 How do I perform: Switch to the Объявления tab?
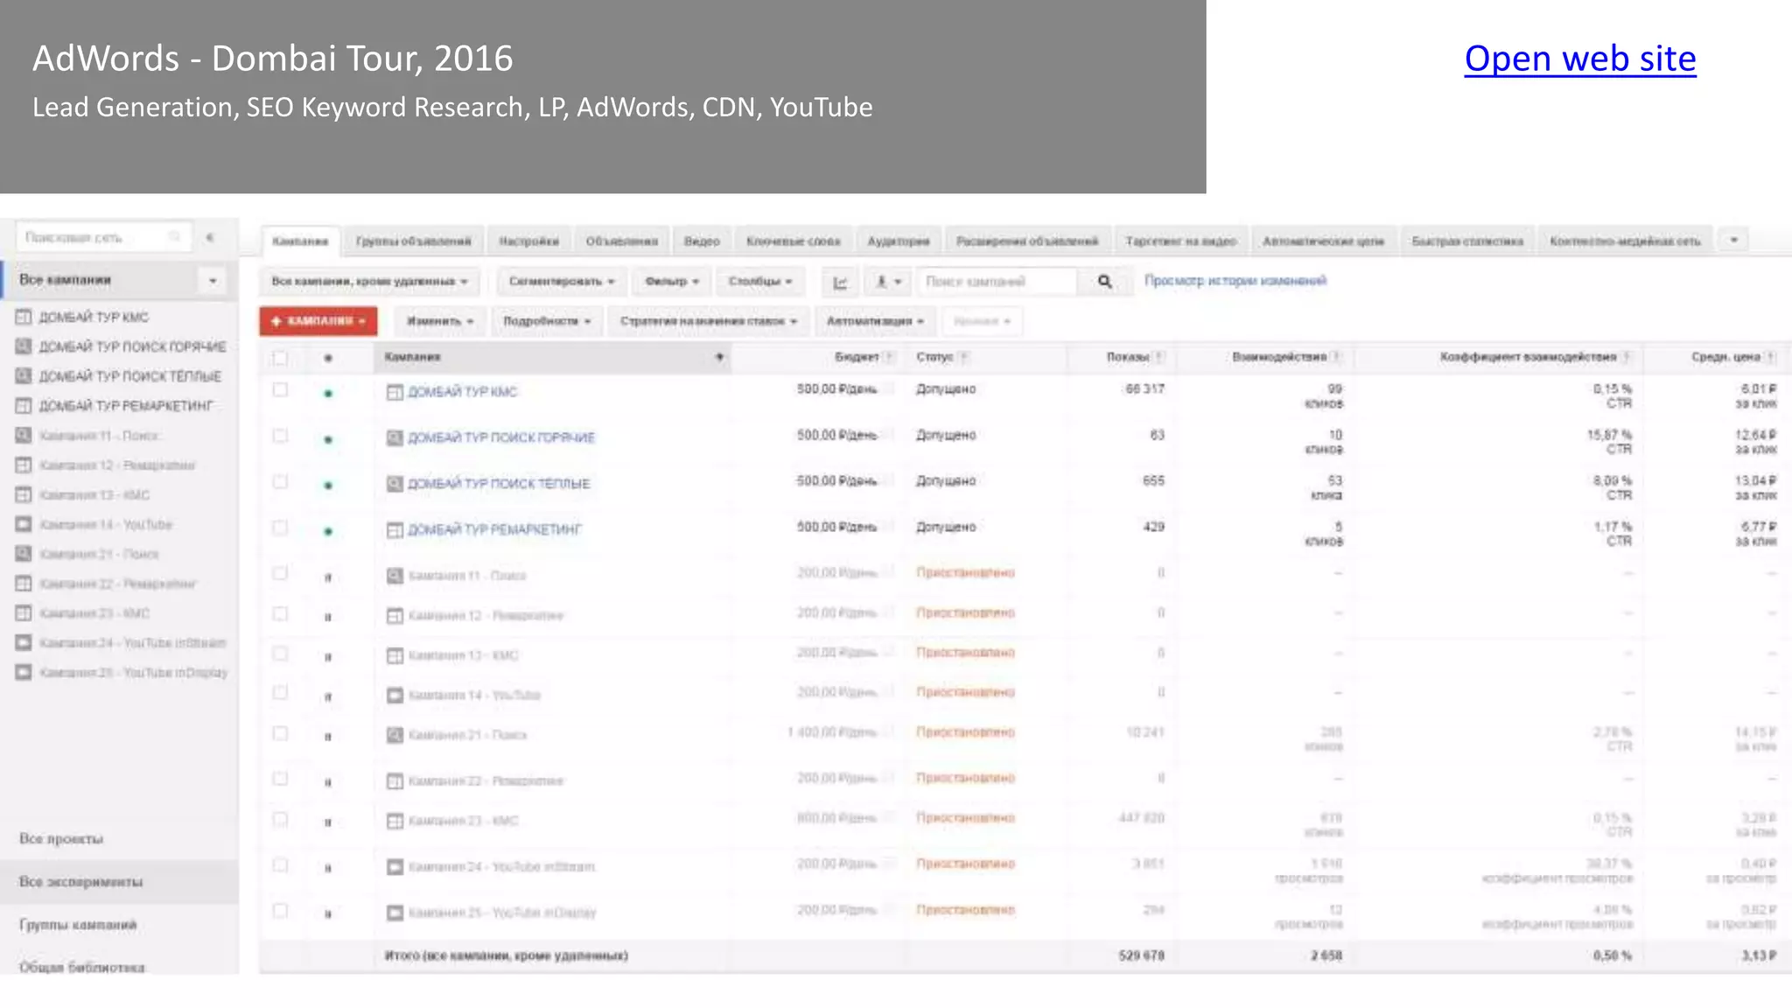coord(621,241)
